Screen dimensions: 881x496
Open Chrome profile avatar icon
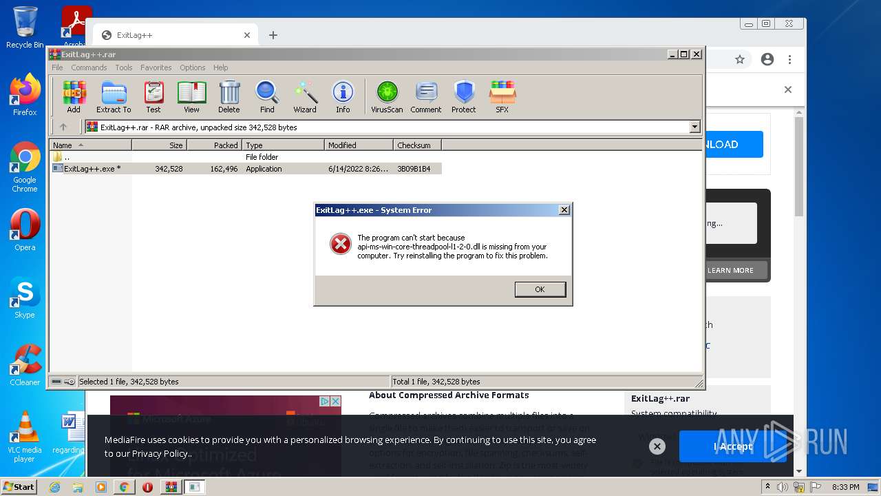(767, 60)
